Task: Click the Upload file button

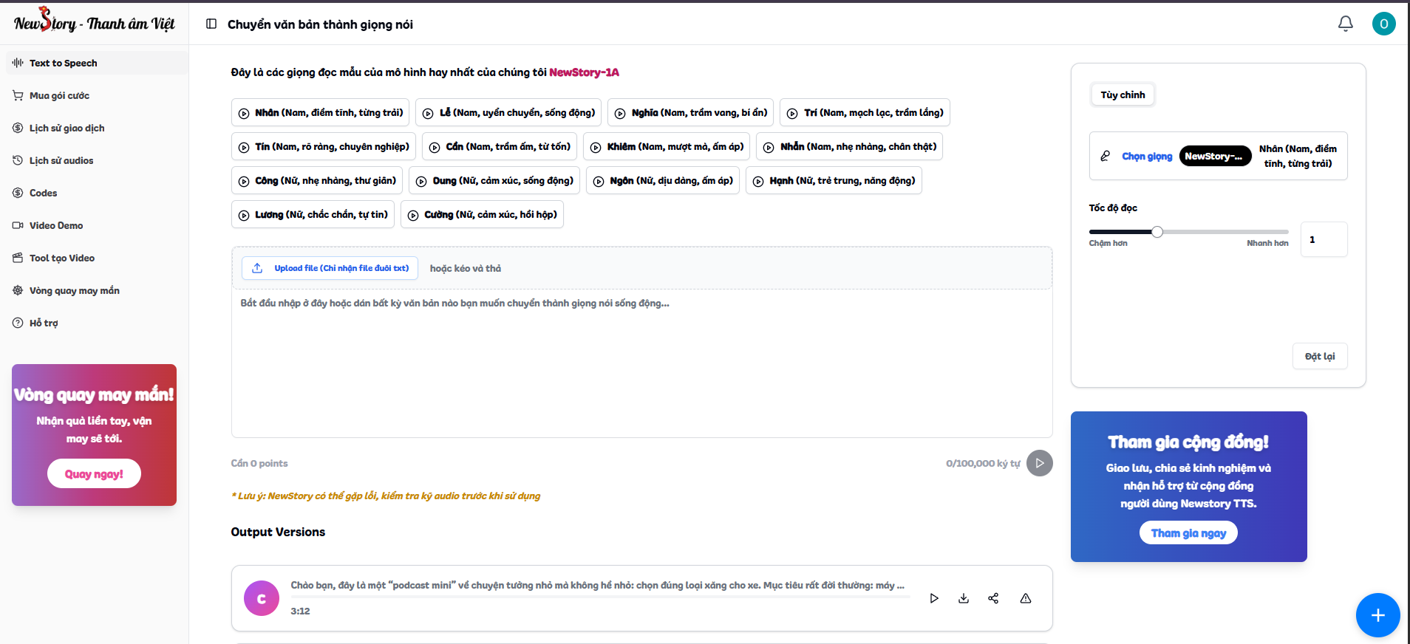Action: (x=330, y=268)
